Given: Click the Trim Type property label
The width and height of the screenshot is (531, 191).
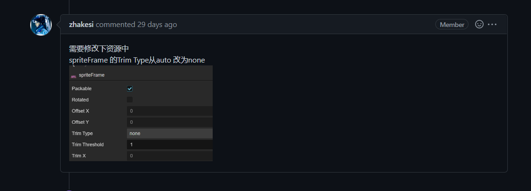Looking at the screenshot, I should 82,134.
